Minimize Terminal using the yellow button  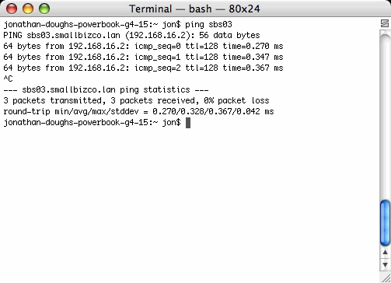28,9
